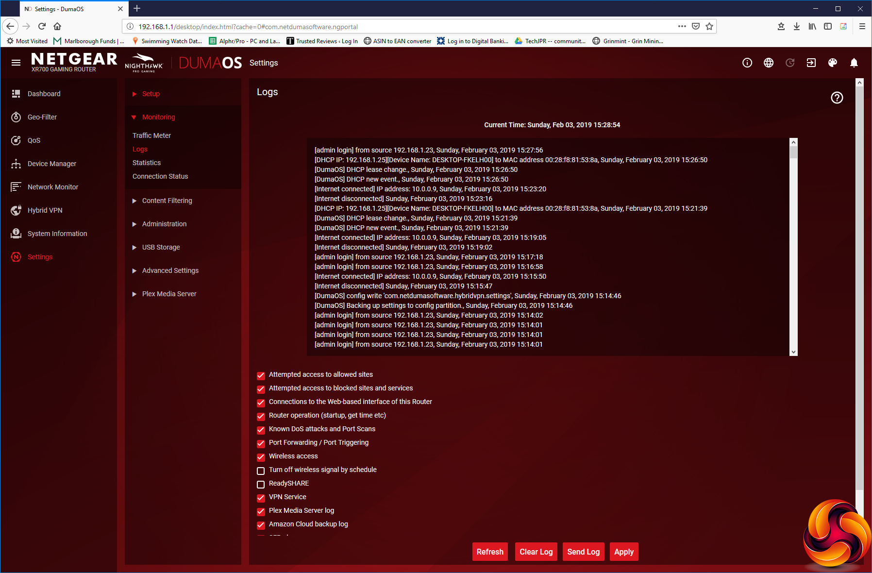The image size is (872, 573).
Task: Uncheck Port Forwarding / Port Triggering
Action: coord(261,443)
